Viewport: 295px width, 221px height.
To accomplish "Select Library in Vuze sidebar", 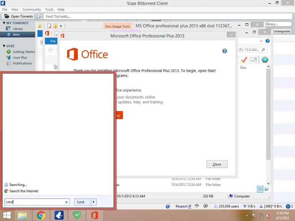I will click(18, 29).
